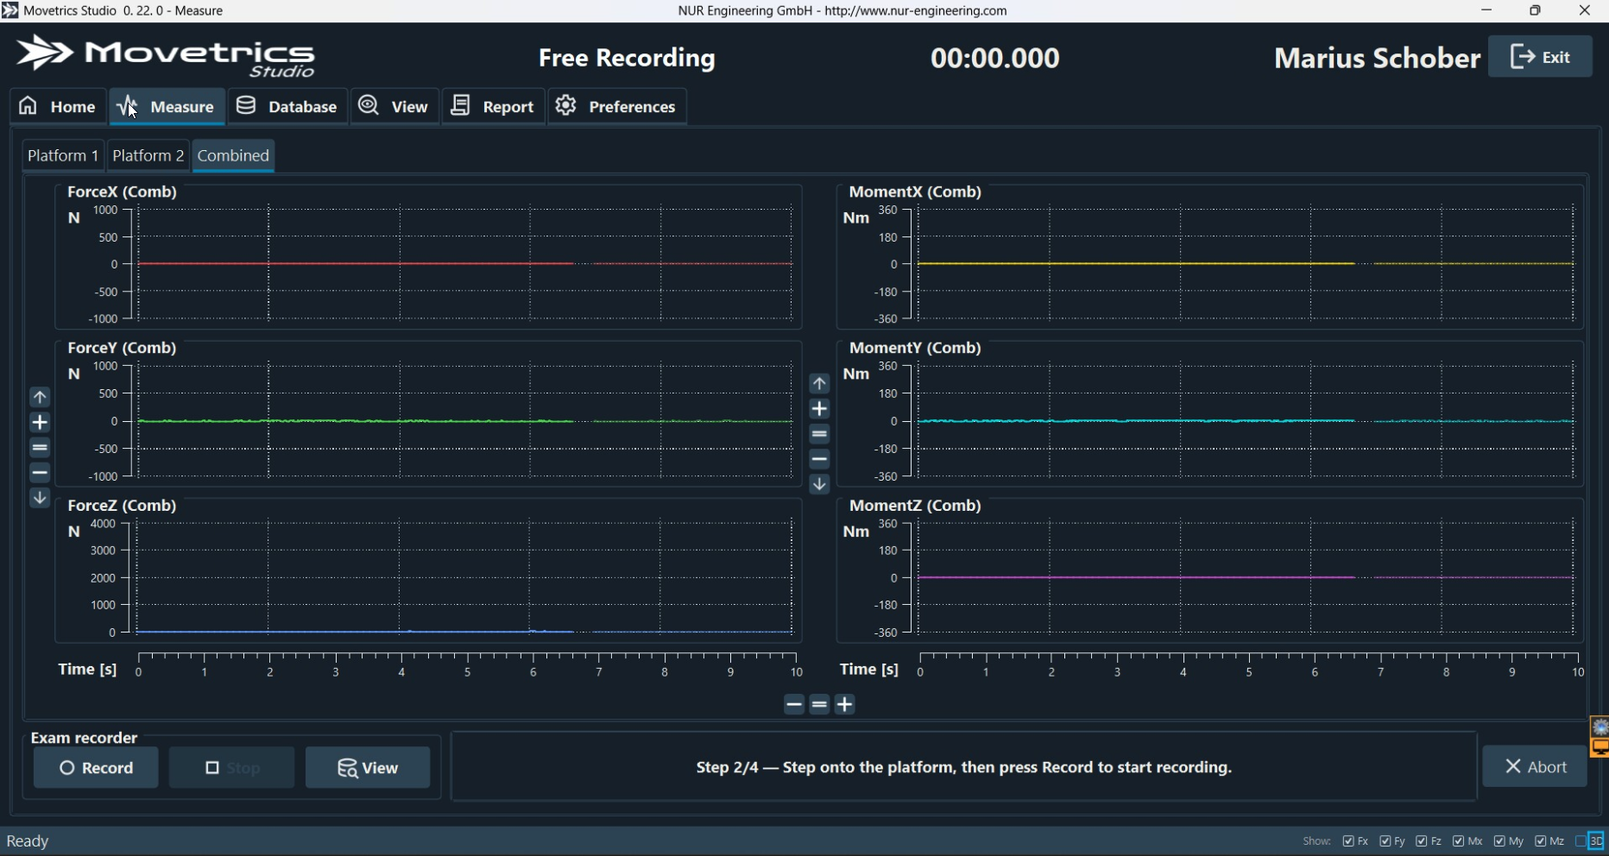
Task: Zoom in force axis with plus button
Action: [x=40, y=423]
